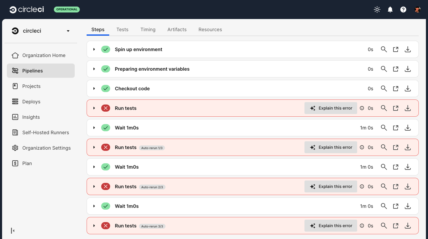Switch to the Artifacts tab
Viewport: 428px width, 239px height.
[x=177, y=29]
